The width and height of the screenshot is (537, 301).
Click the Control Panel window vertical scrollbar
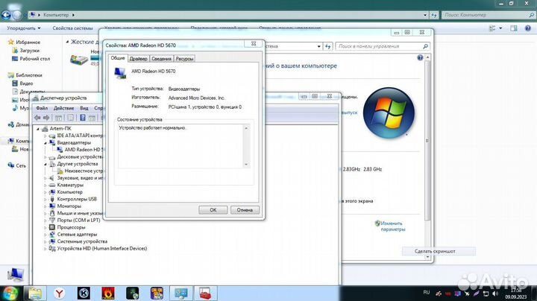[x=427, y=140]
